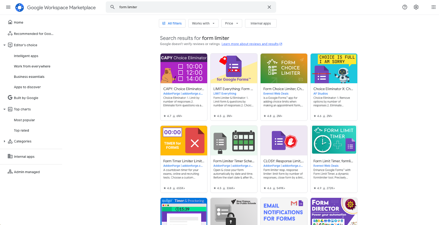
Task: Open the Google apps grid
Action: (x=433, y=7)
